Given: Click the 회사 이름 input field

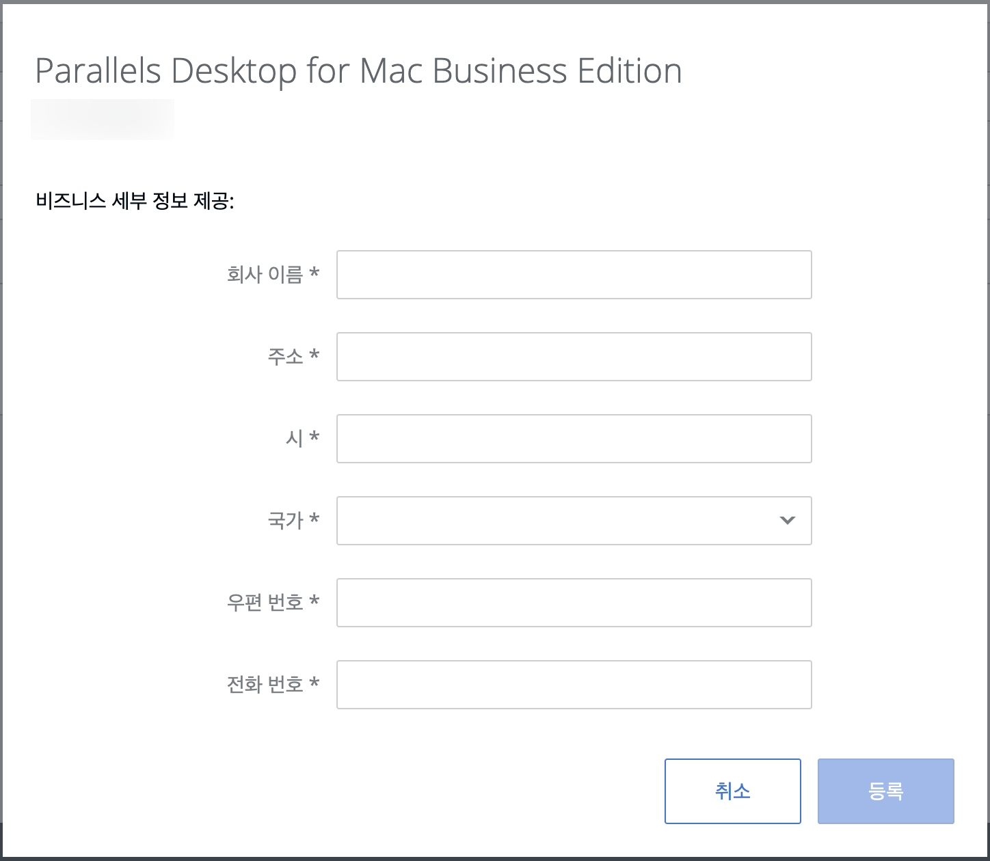Looking at the screenshot, I should click(574, 275).
